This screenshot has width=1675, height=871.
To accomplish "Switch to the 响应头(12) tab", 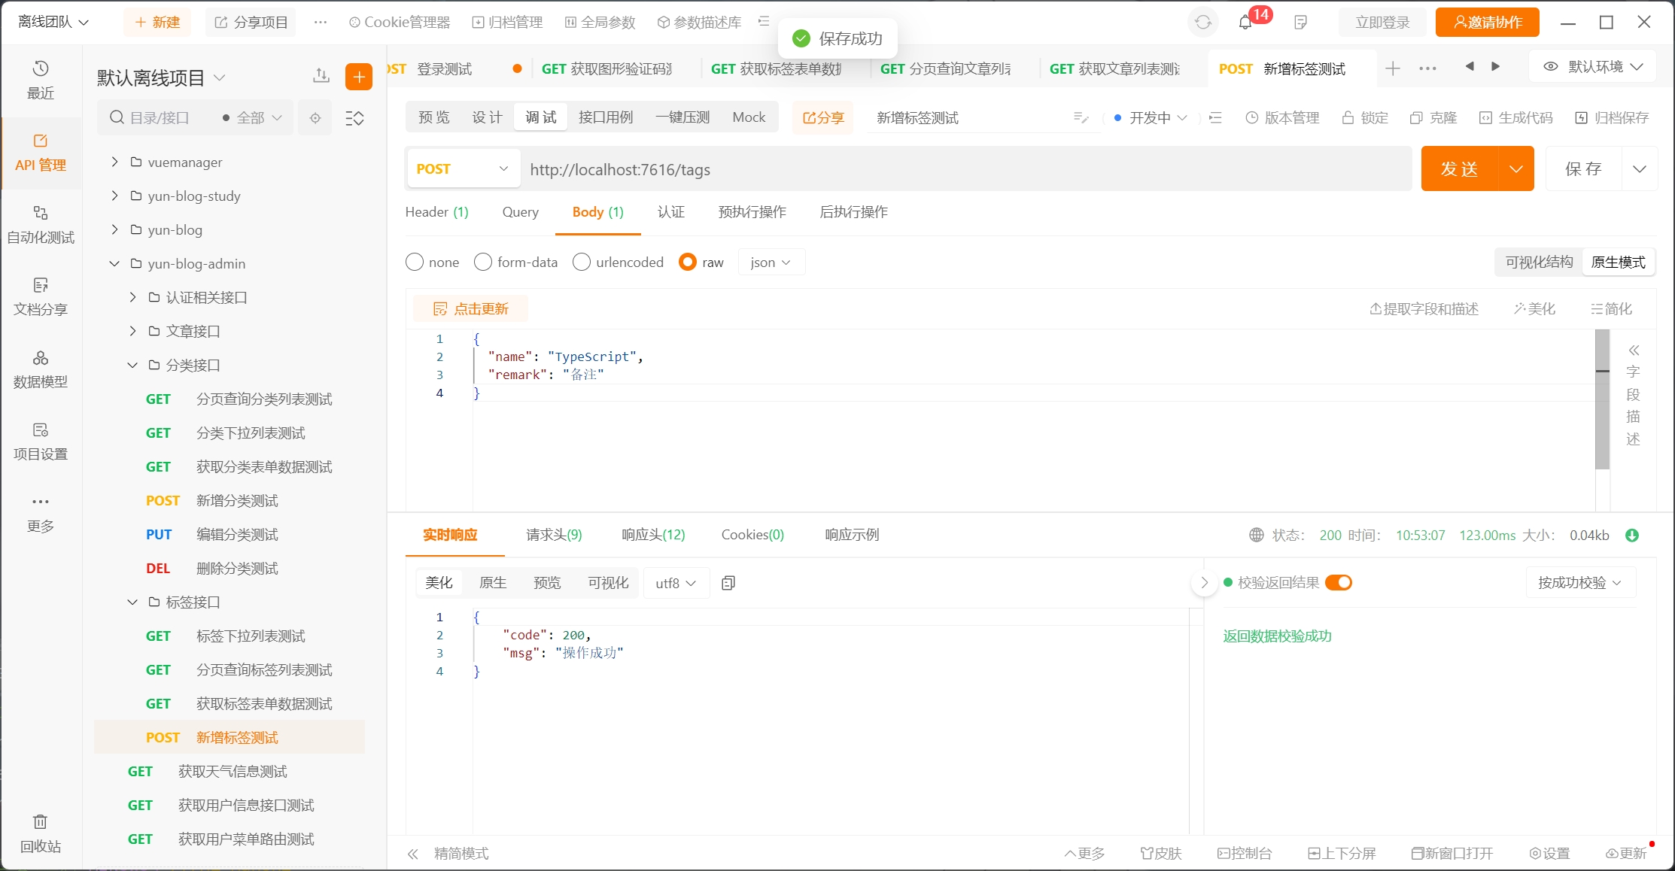I will 653,535.
